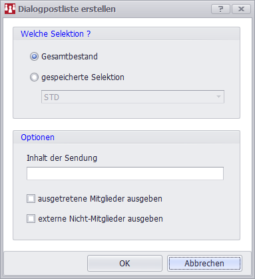Tick the externe Nicht-Mitglieder ausgeben checkbox
The height and width of the screenshot is (279, 255).
click(31, 218)
